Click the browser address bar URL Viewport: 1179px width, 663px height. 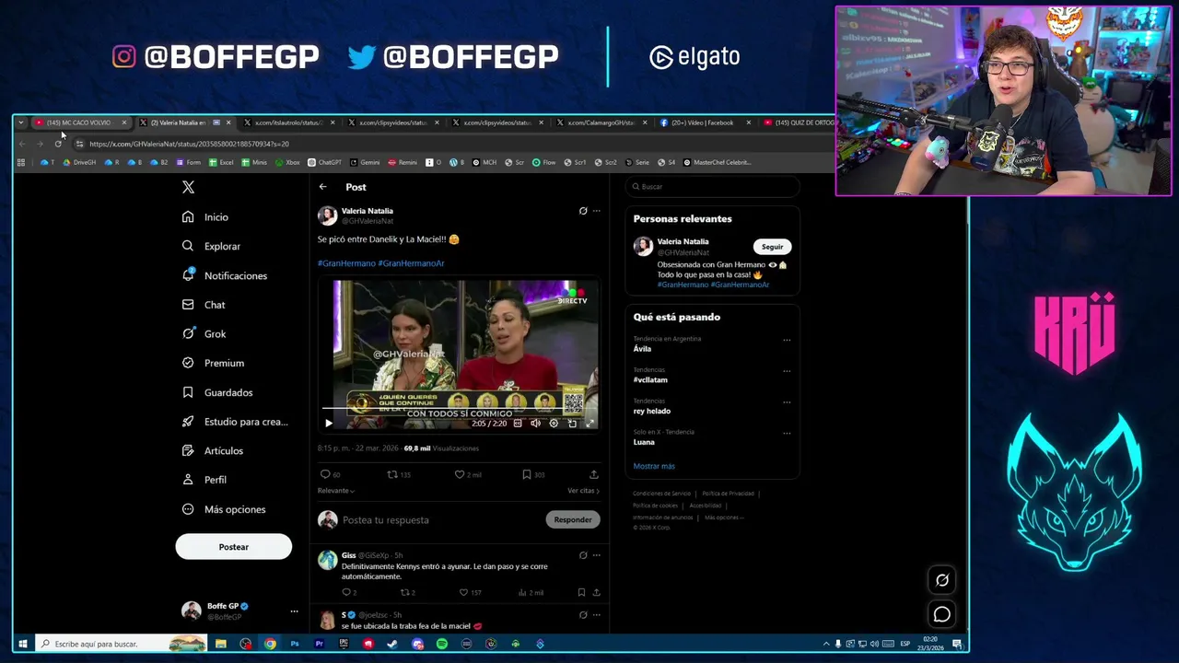pyautogui.click(x=189, y=144)
